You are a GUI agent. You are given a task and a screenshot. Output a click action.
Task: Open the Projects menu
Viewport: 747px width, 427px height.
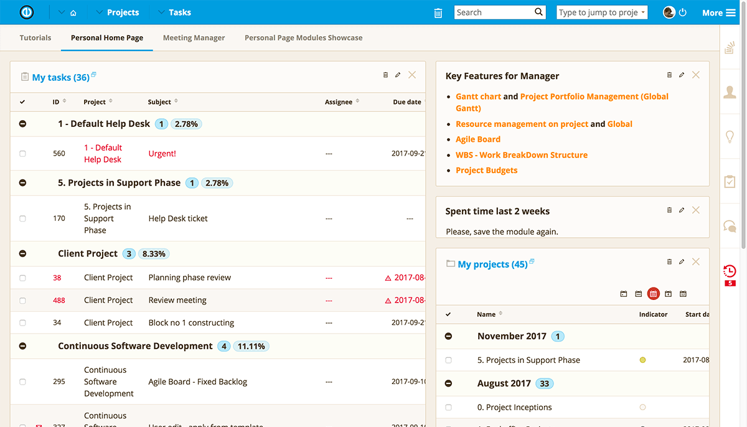tap(122, 12)
